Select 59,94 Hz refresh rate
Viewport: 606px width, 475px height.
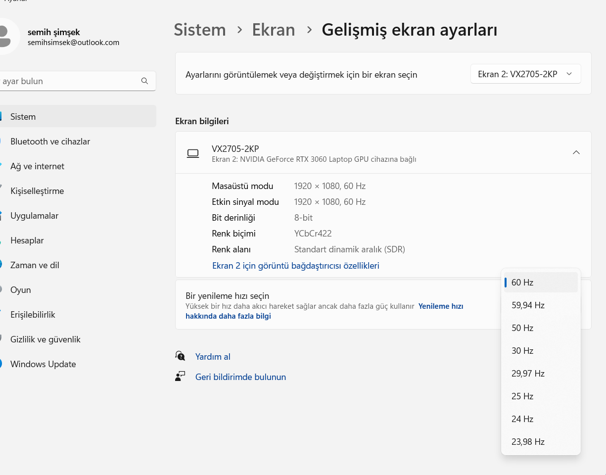(x=528, y=305)
